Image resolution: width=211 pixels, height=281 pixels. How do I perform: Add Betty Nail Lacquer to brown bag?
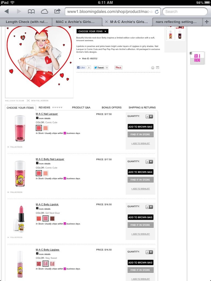(140, 172)
